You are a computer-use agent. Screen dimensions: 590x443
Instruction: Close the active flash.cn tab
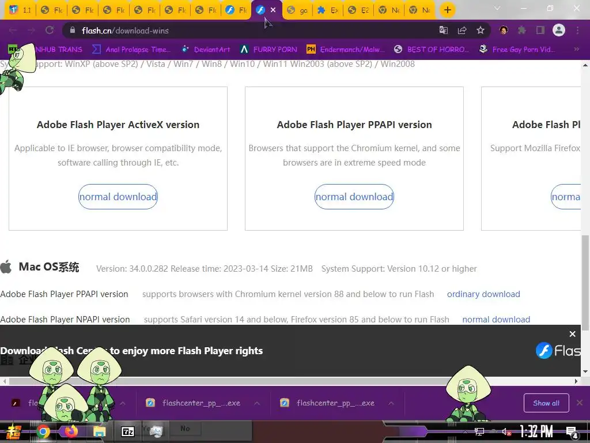273,10
